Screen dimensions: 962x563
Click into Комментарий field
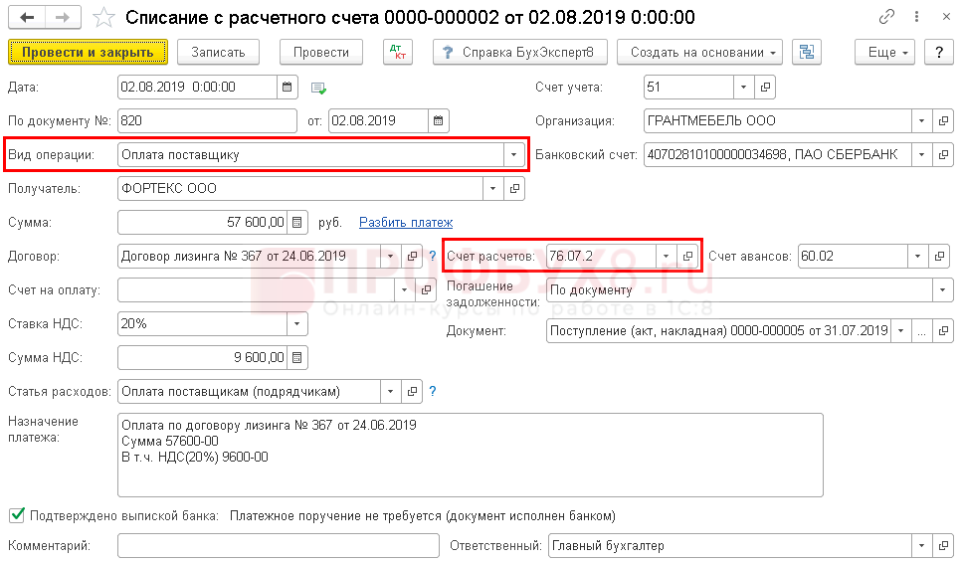[x=278, y=545]
